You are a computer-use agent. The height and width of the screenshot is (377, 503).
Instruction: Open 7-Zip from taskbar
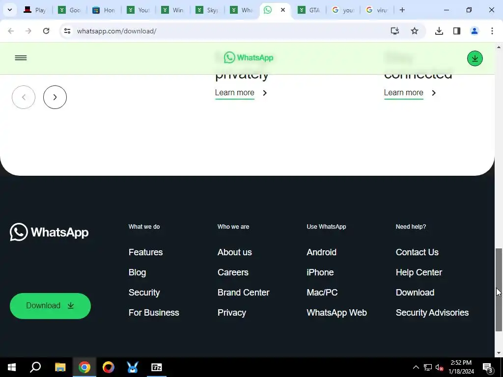click(157, 367)
